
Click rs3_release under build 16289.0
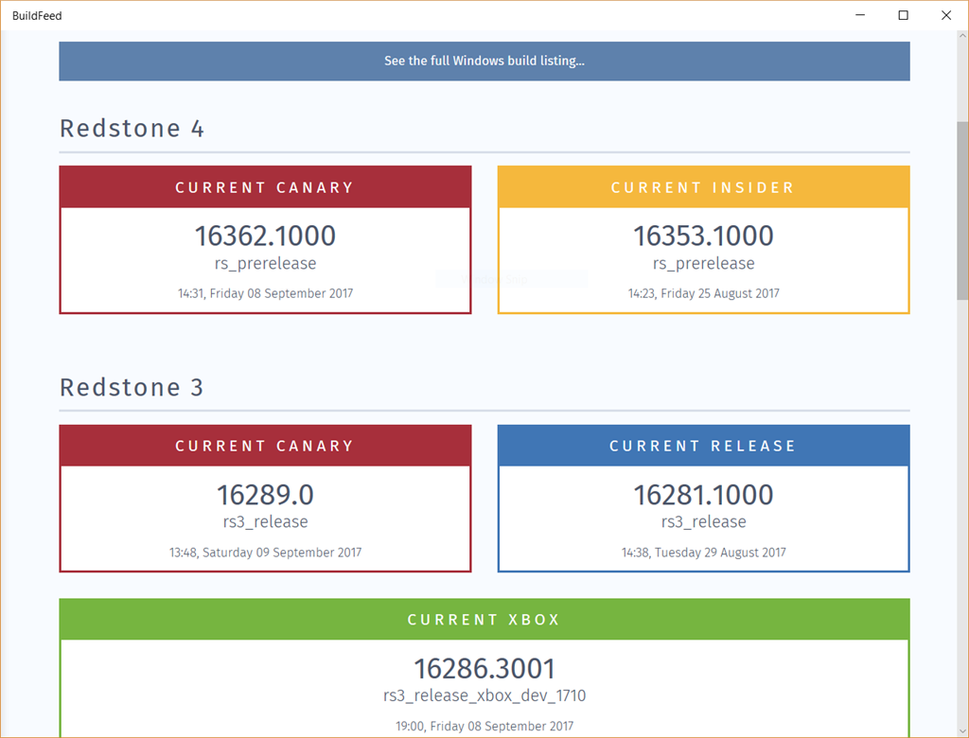pyautogui.click(x=265, y=521)
